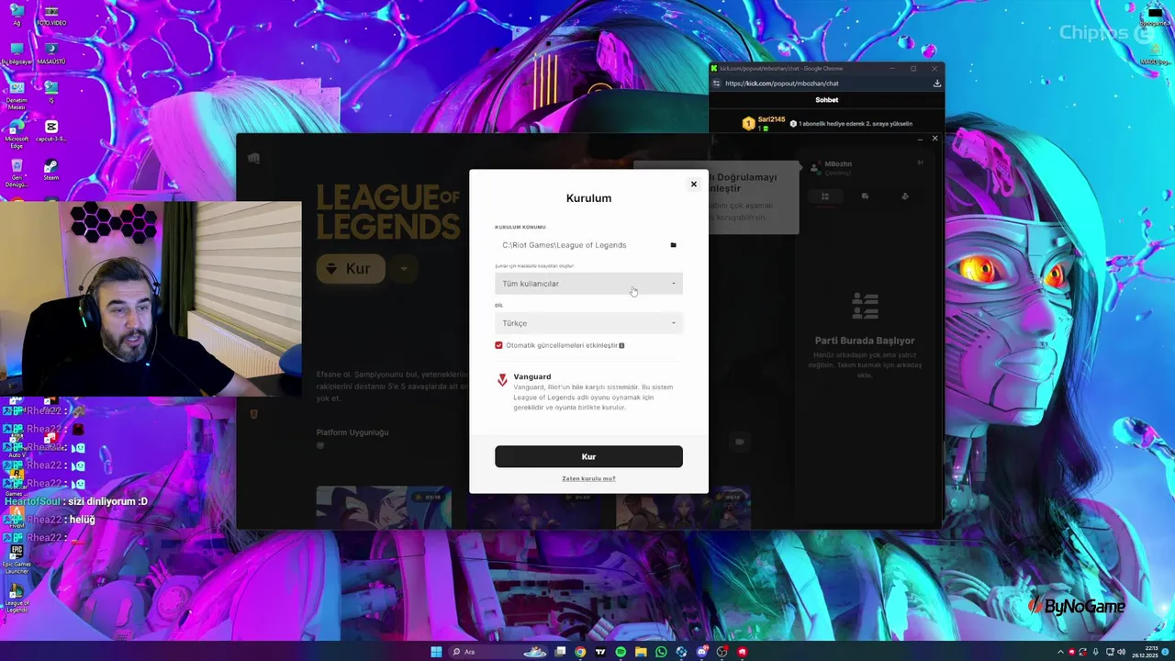Click the red Vanguard shield icon
1175x661 pixels.
coord(502,380)
